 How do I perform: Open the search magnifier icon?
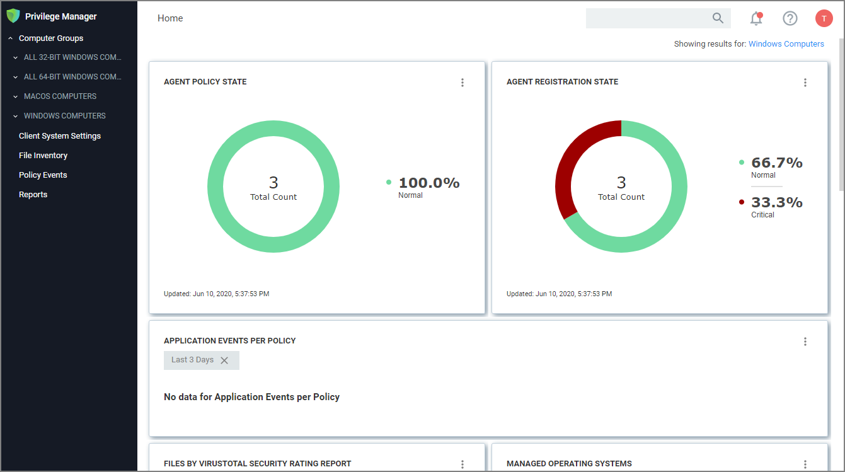[x=718, y=18]
